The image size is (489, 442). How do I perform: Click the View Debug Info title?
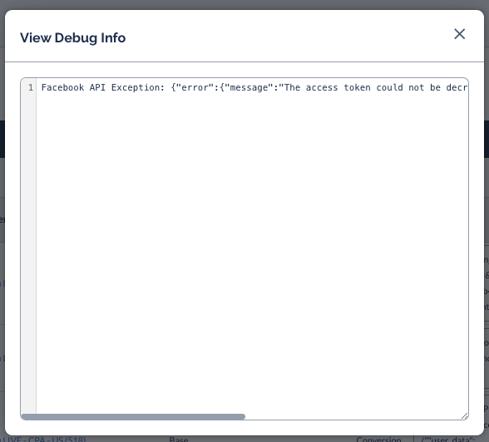73,37
